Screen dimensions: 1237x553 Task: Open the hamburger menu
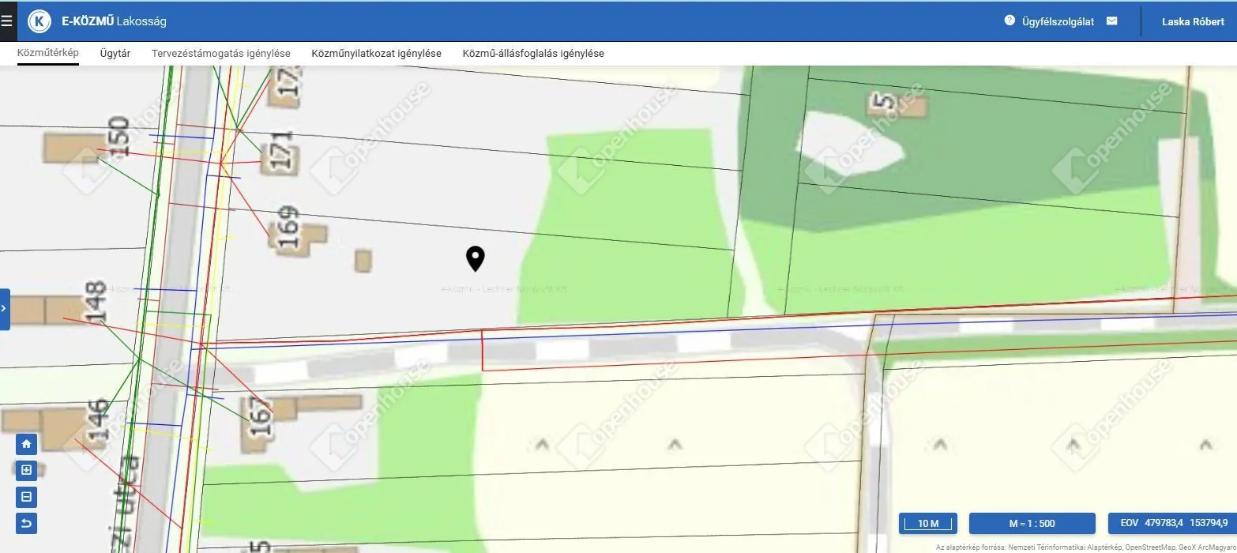(x=7, y=21)
